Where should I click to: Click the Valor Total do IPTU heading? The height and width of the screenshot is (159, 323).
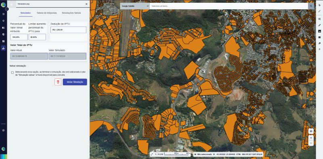click(21, 45)
